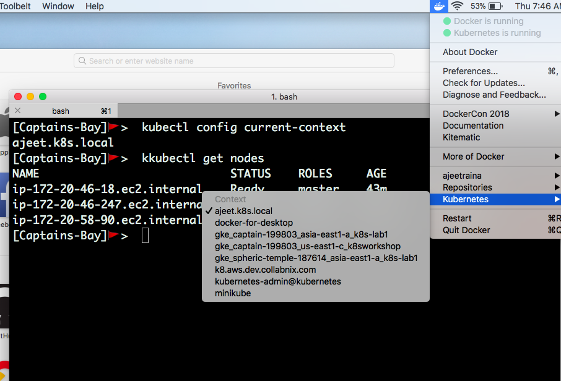Expand the Repositories submenu
Screen dimensions: 561x381
(495, 187)
